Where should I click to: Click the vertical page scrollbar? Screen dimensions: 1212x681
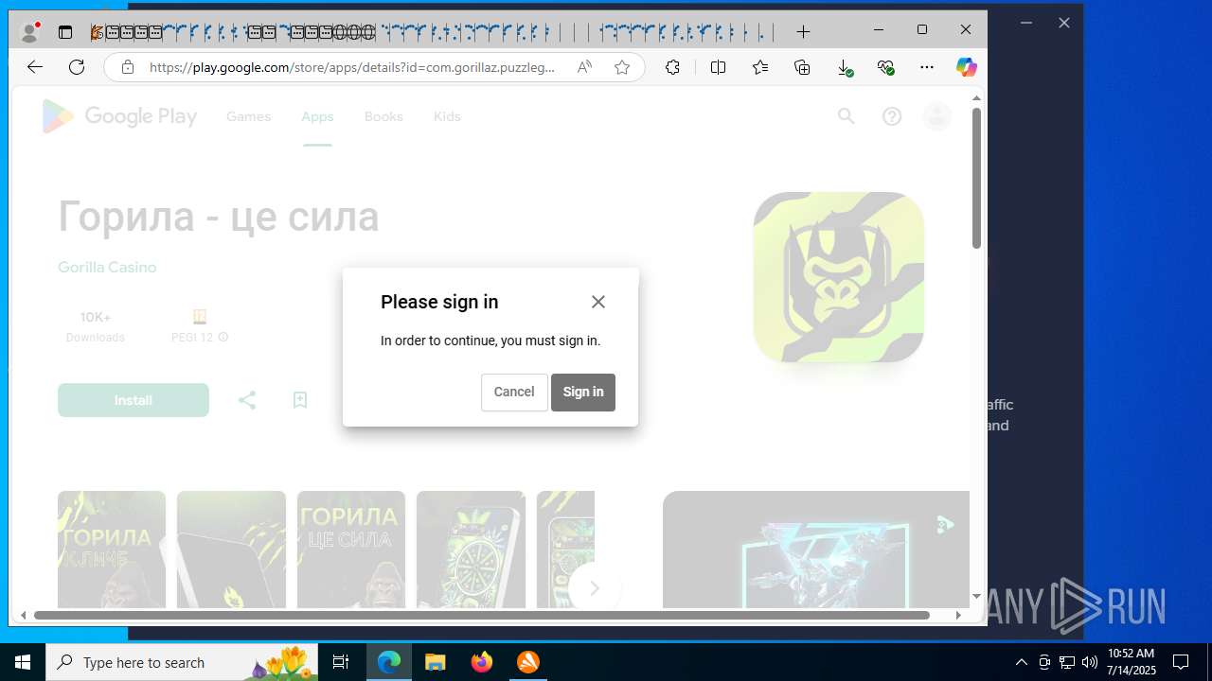click(976, 180)
